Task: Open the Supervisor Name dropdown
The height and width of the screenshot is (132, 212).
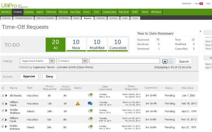Action: (37, 61)
